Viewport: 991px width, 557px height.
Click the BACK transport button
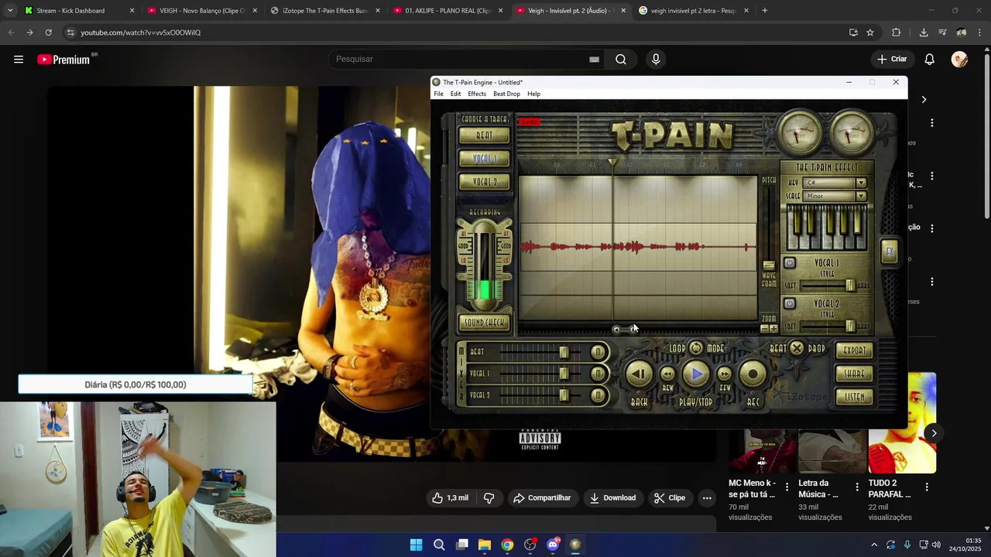point(639,374)
